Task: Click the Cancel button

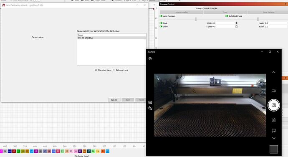Action: 114,100
